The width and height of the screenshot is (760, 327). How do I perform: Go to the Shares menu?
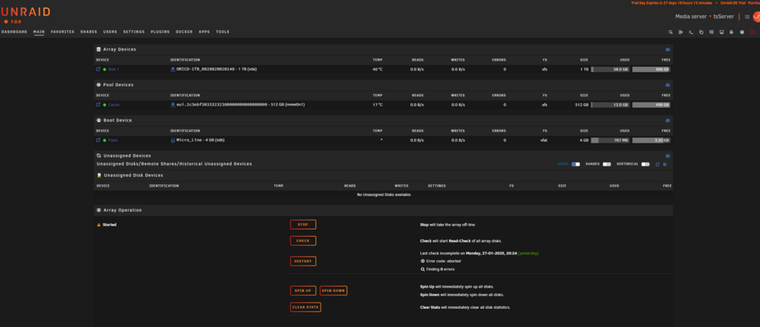click(89, 32)
